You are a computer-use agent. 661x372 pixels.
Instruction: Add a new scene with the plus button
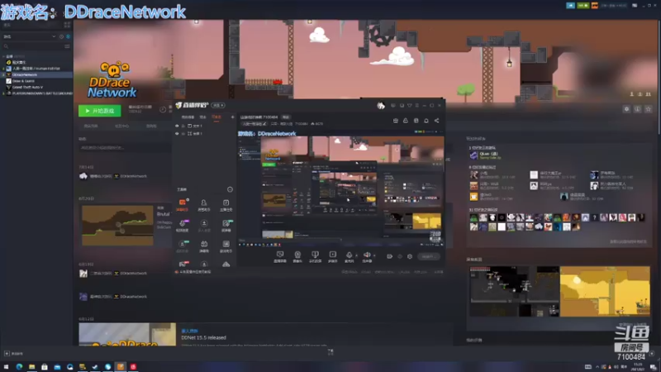(x=232, y=117)
